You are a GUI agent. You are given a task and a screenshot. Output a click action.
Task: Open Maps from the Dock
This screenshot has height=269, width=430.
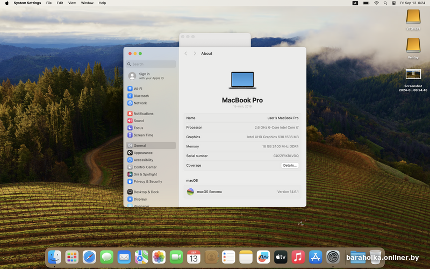click(x=141, y=257)
